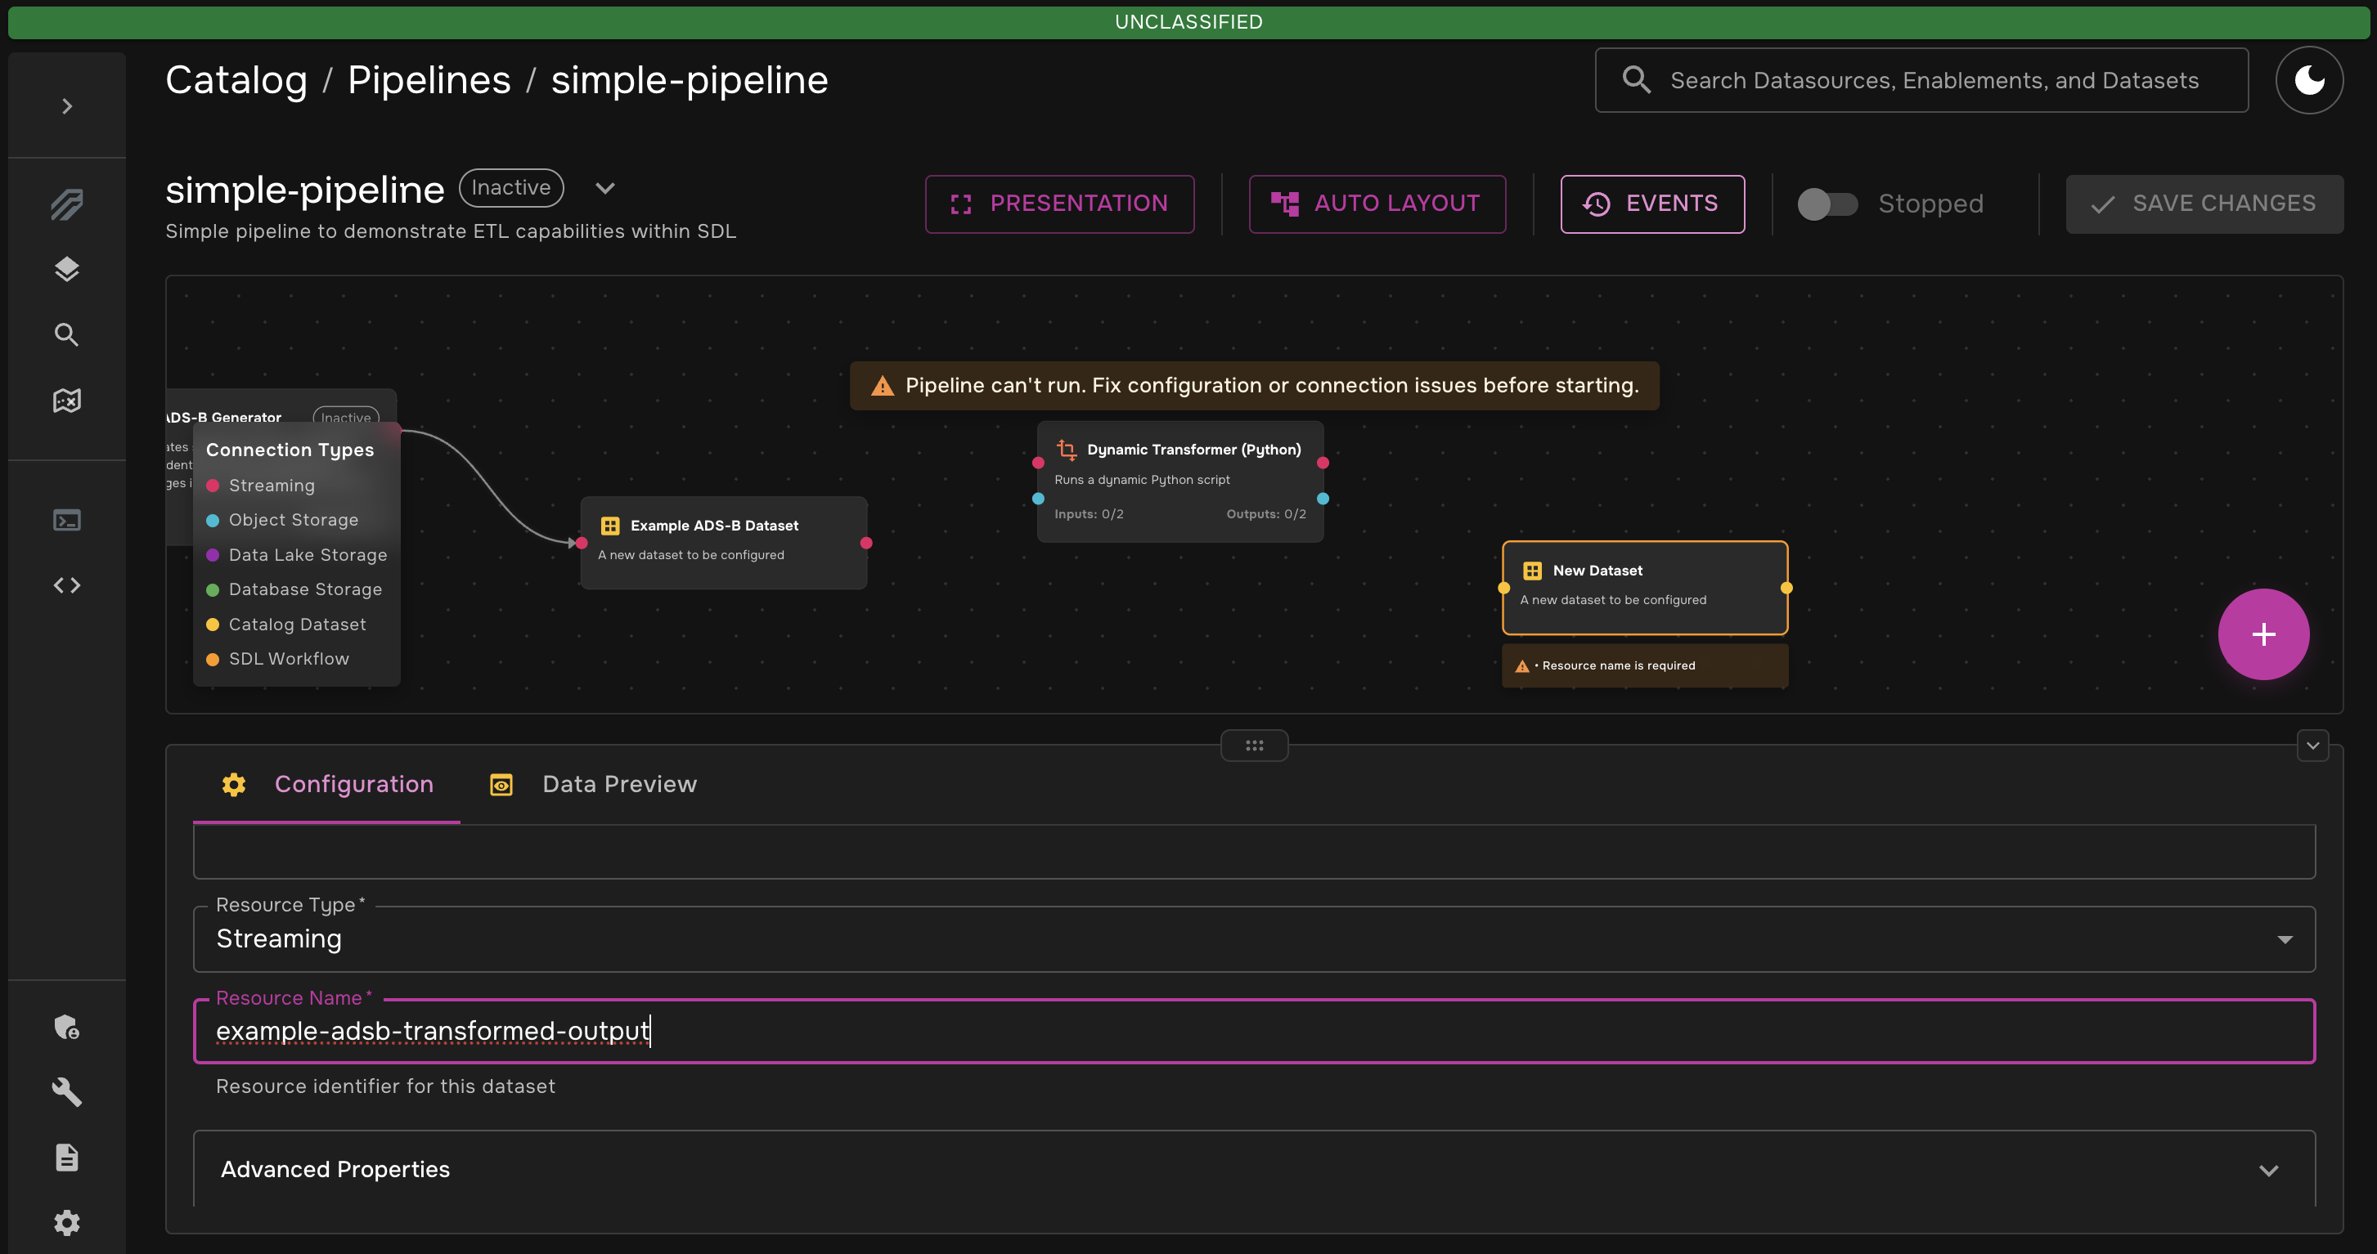Click the Resource Name input field
The height and width of the screenshot is (1254, 2377).
point(1254,1031)
